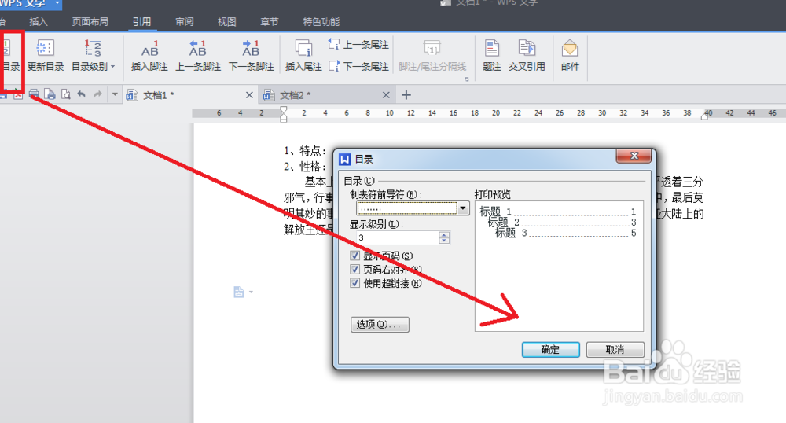Switch to the Page Layout (页面布局) tab
786x423 pixels.
[90, 21]
